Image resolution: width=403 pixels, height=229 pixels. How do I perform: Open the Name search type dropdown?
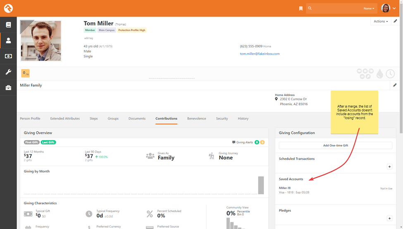[x=369, y=9]
